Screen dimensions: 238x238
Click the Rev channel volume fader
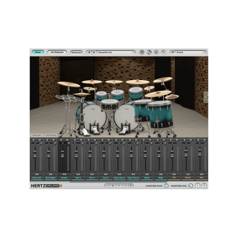coord(200,153)
